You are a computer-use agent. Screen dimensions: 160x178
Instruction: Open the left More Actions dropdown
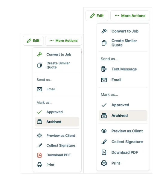tap(63, 41)
